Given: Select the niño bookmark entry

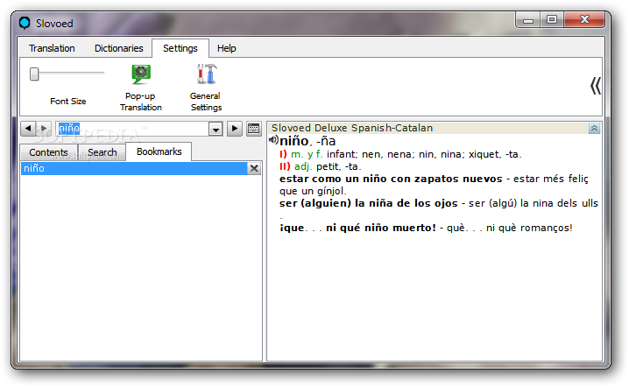Looking at the screenshot, I should pyautogui.click(x=134, y=168).
